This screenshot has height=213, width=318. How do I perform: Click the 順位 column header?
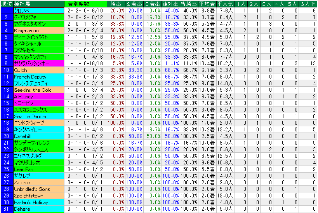point(7,4)
